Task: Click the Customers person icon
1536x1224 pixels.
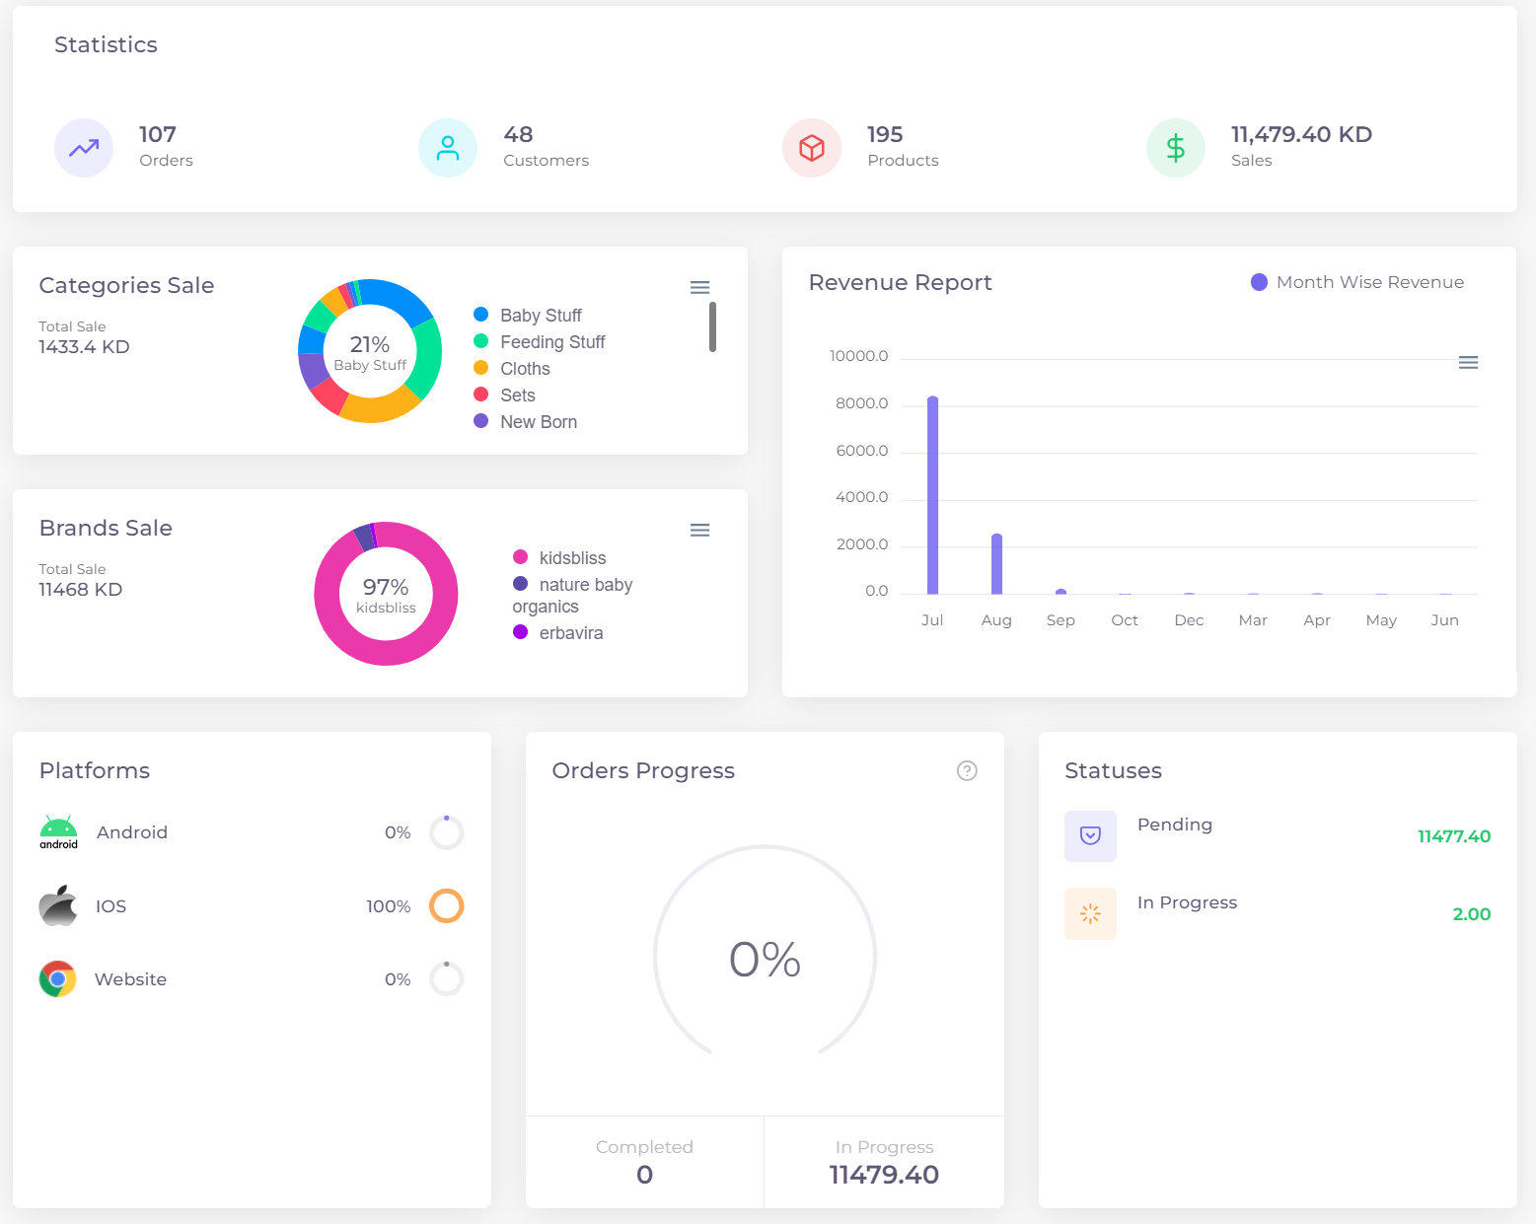Action: [x=448, y=148]
